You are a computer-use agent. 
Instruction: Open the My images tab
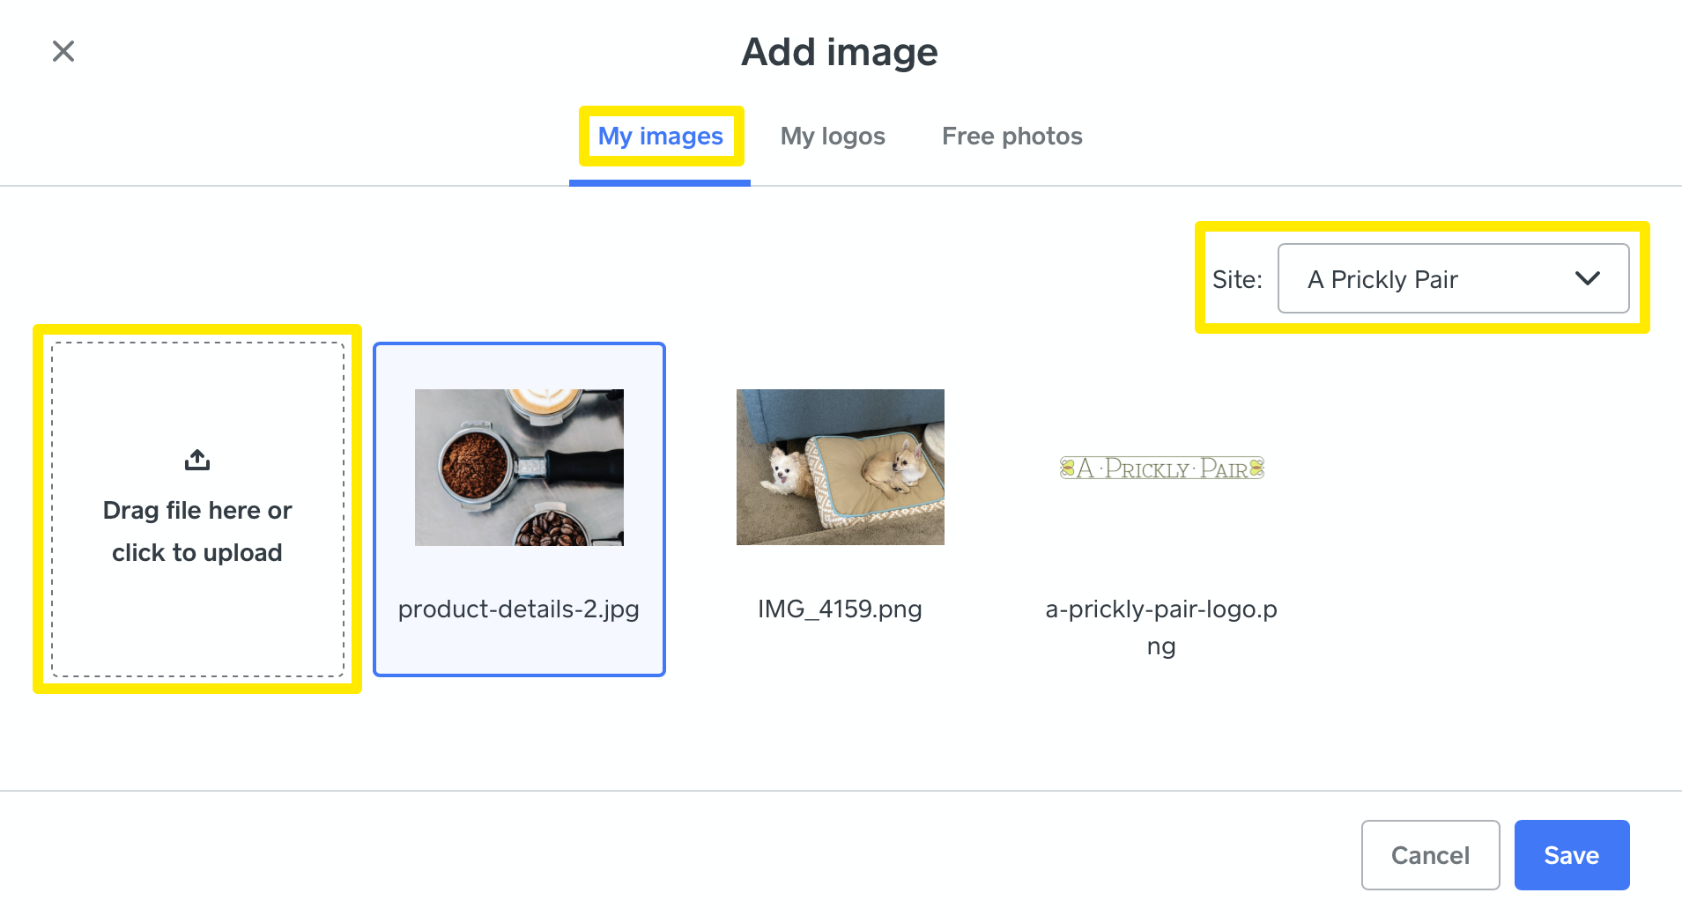coord(660,136)
